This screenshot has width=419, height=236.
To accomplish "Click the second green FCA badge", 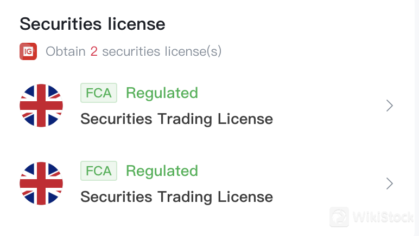I will pos(99,171).
